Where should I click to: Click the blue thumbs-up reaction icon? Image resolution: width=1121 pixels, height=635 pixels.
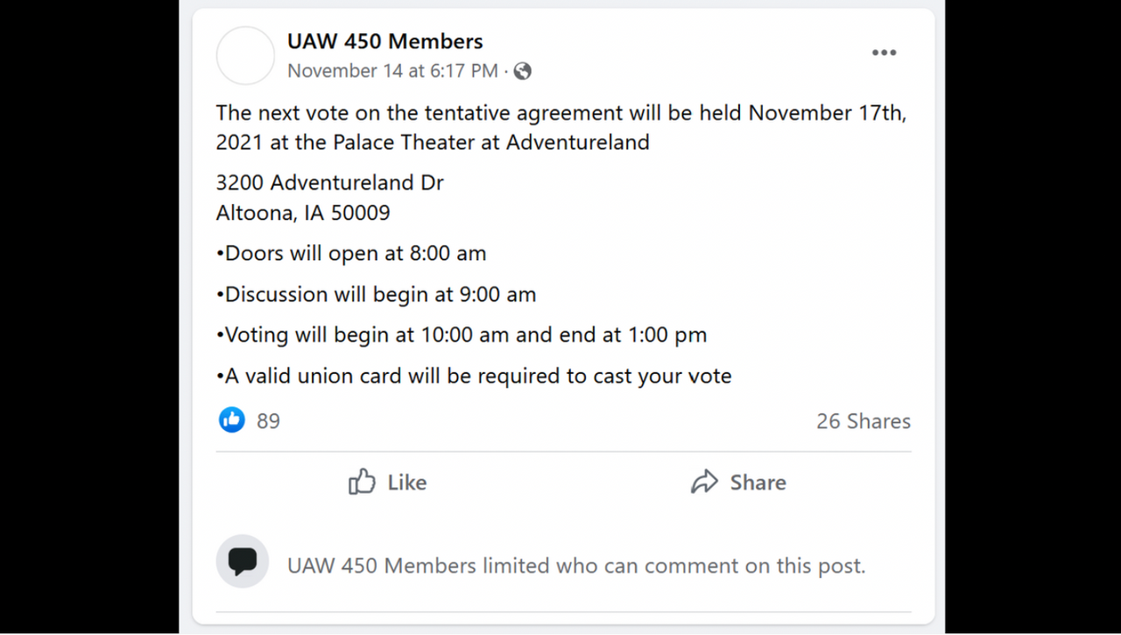[x=232, y=420]
